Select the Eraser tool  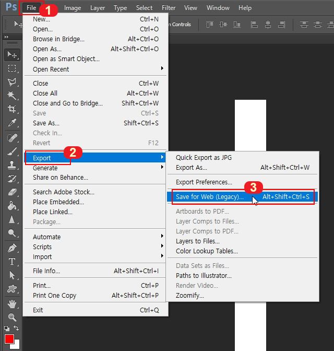[x=12, y=192]
